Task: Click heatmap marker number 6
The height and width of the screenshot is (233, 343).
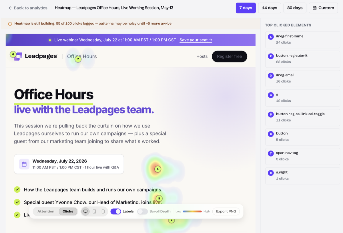Action: point(13,54)
